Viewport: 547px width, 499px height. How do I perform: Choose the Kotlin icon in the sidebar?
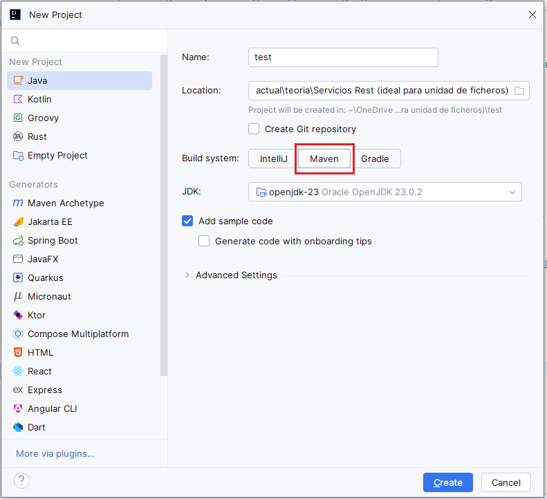click(18, 99)
